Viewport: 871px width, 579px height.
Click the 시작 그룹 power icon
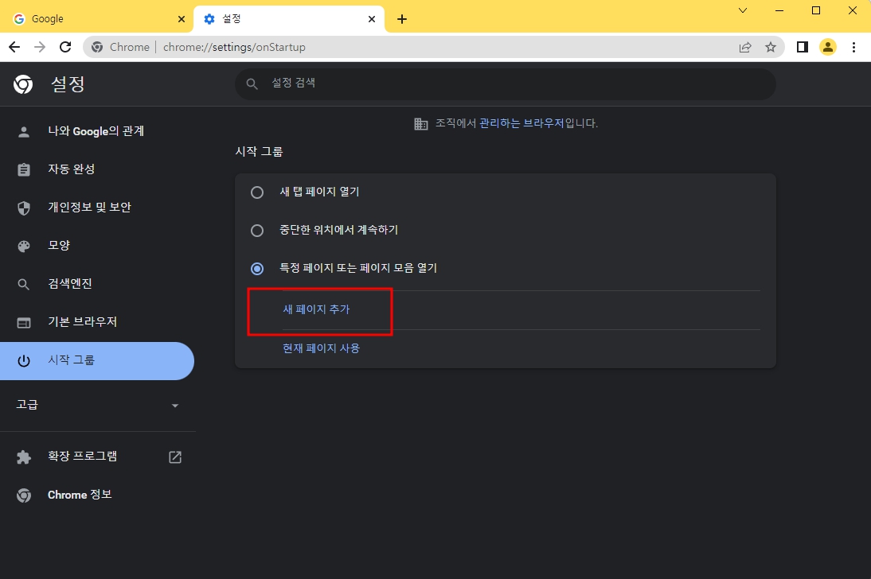[x=23, y=360]
